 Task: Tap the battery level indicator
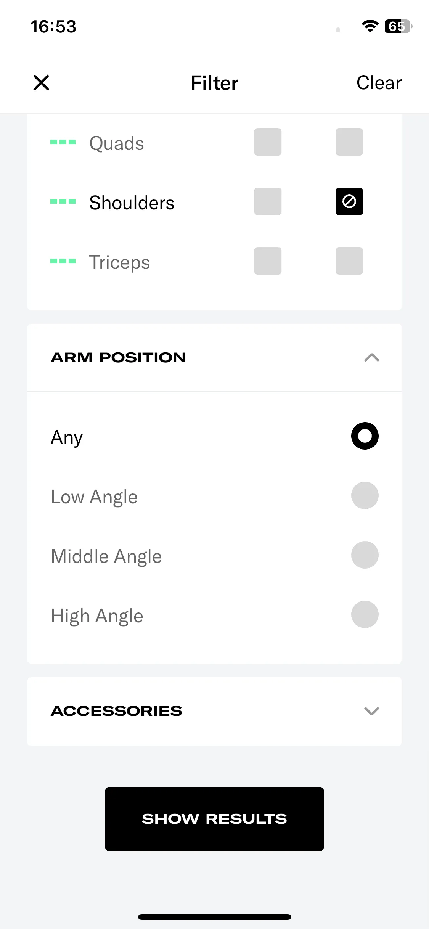(x=398, y=26)
